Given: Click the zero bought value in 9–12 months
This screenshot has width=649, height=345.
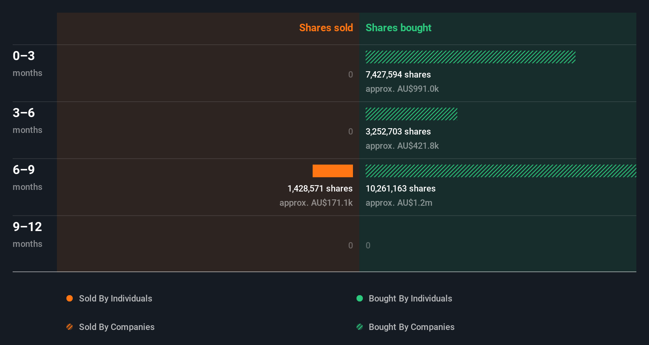Looking at the screenshot, I should point(368,245).
